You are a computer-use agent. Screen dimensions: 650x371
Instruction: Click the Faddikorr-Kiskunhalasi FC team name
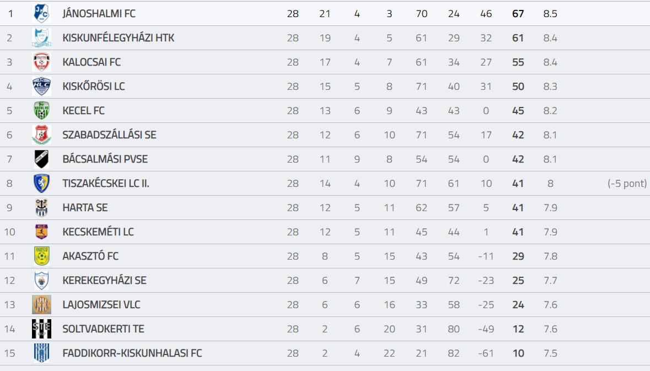(132, 353)
